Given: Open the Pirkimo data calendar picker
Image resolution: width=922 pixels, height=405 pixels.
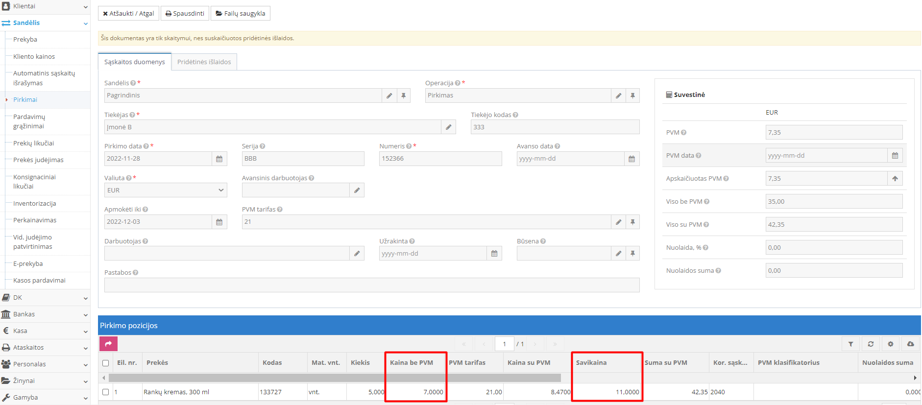Looking at the screenshot, I should click(x=219, y=159).
